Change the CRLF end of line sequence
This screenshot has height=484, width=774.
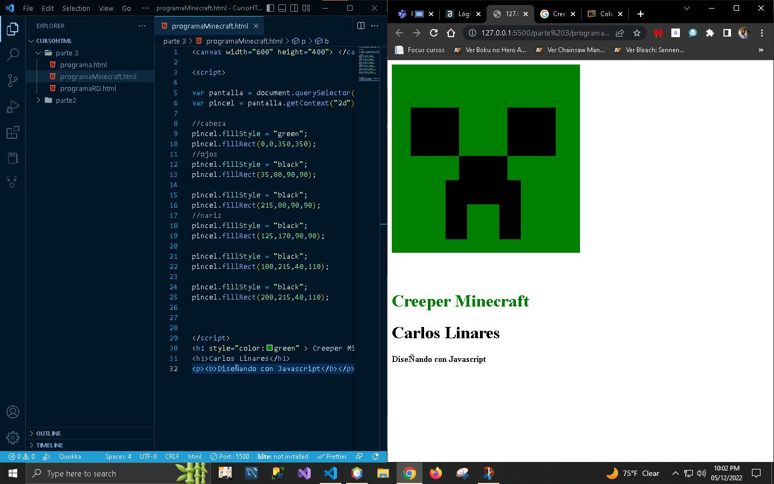point(172,457)
